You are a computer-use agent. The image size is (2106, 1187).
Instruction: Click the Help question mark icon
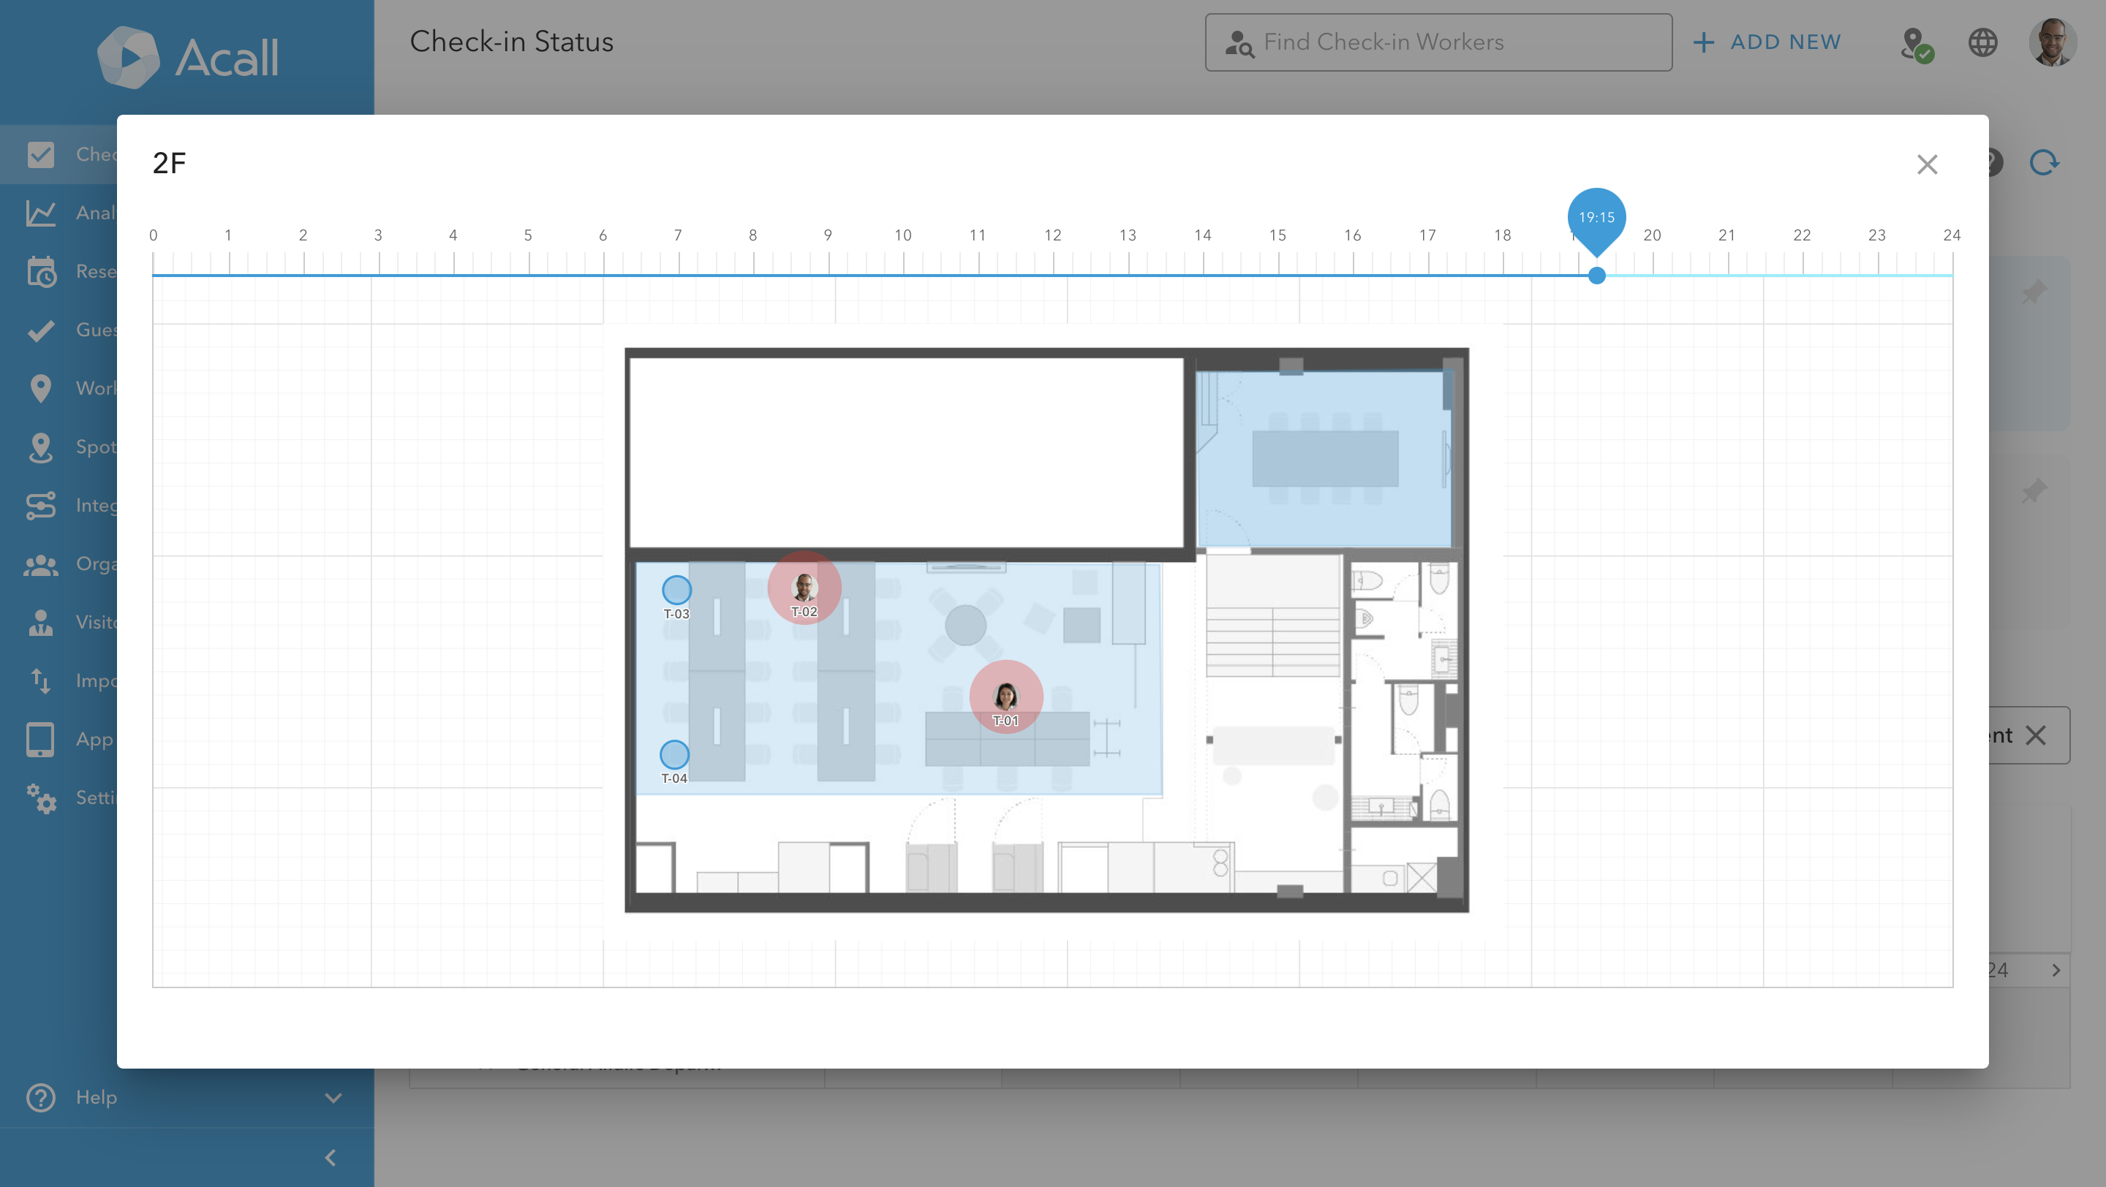coord(41,1097)
